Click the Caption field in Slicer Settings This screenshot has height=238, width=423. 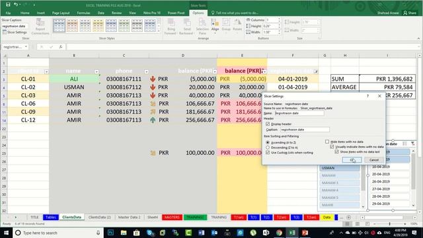point(305,130)
